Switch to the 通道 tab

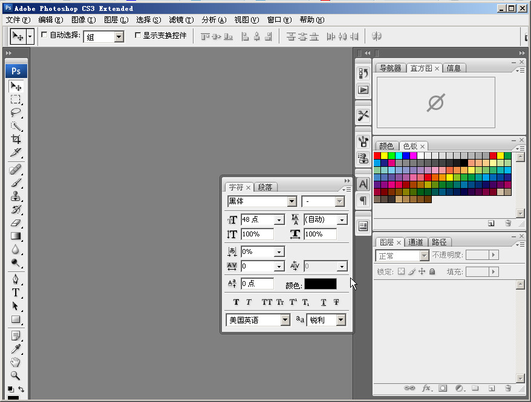416,242
